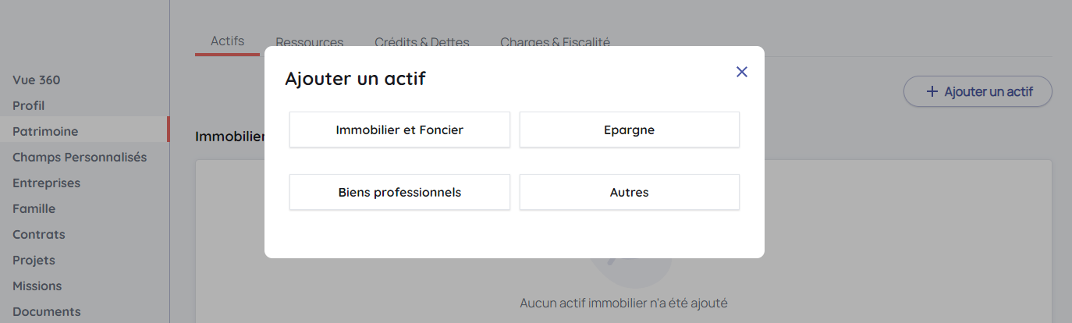
Task: Select the Epargne asset option
Action: tap(629, 130)
